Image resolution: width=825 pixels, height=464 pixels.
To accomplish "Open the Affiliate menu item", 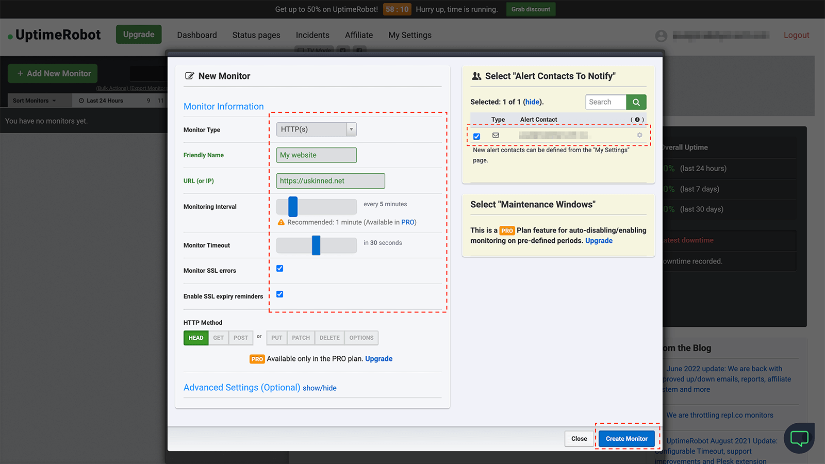I will (x=359, y=35).
